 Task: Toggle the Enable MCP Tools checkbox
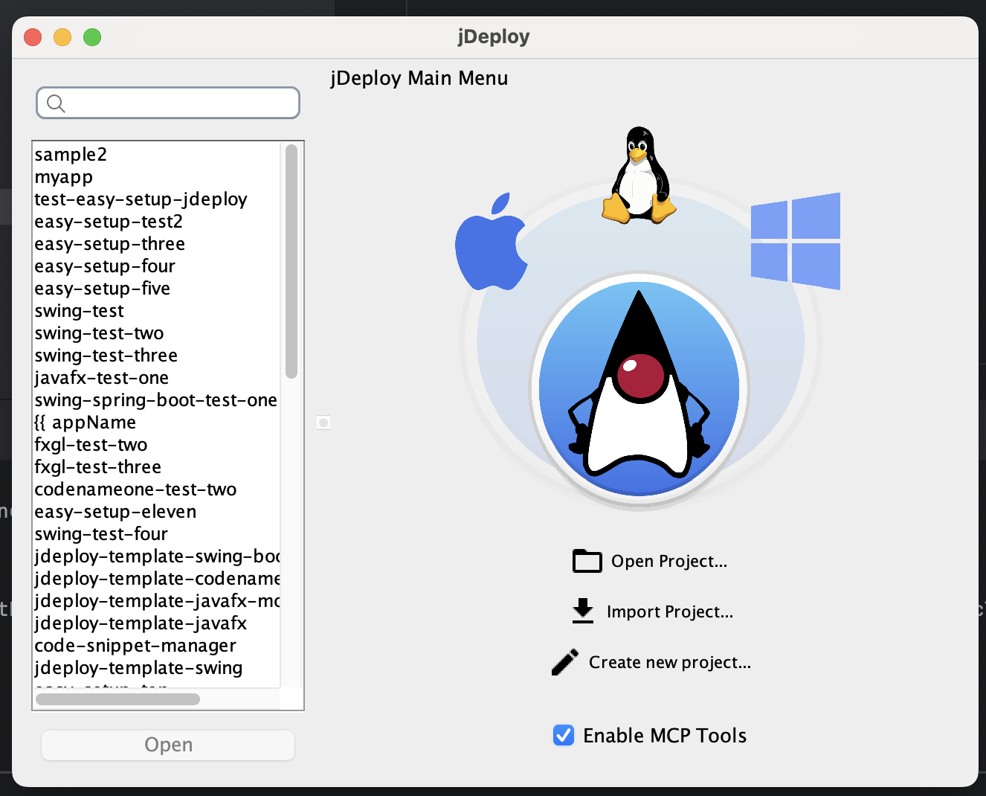564,735
